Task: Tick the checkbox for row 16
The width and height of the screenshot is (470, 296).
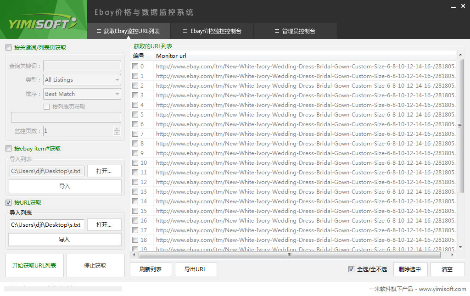Action: [x=135, y=221]
